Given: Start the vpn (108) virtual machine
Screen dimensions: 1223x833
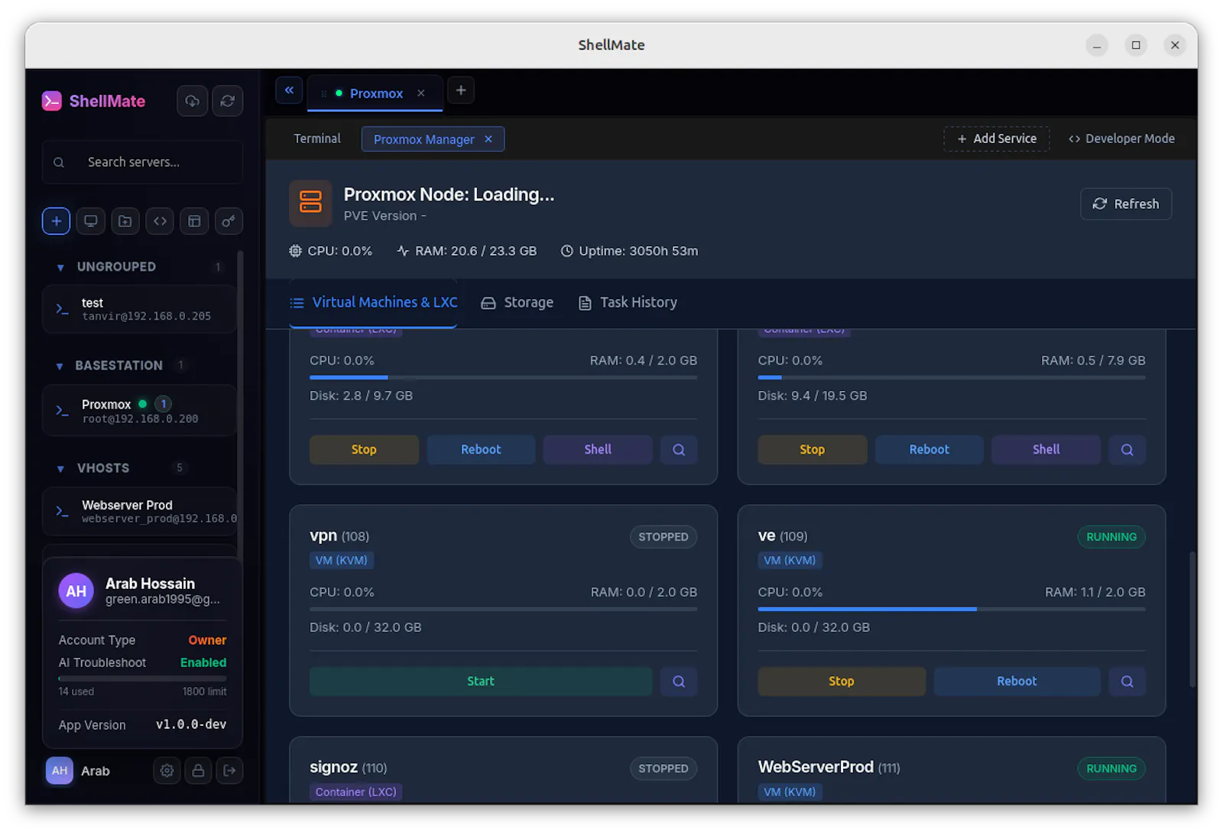Looking at the screenshot, I should [x=481, y=681].
